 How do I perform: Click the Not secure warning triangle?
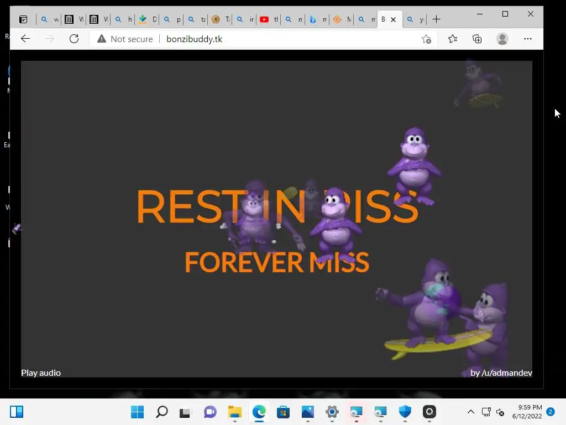tap(102, 39)
